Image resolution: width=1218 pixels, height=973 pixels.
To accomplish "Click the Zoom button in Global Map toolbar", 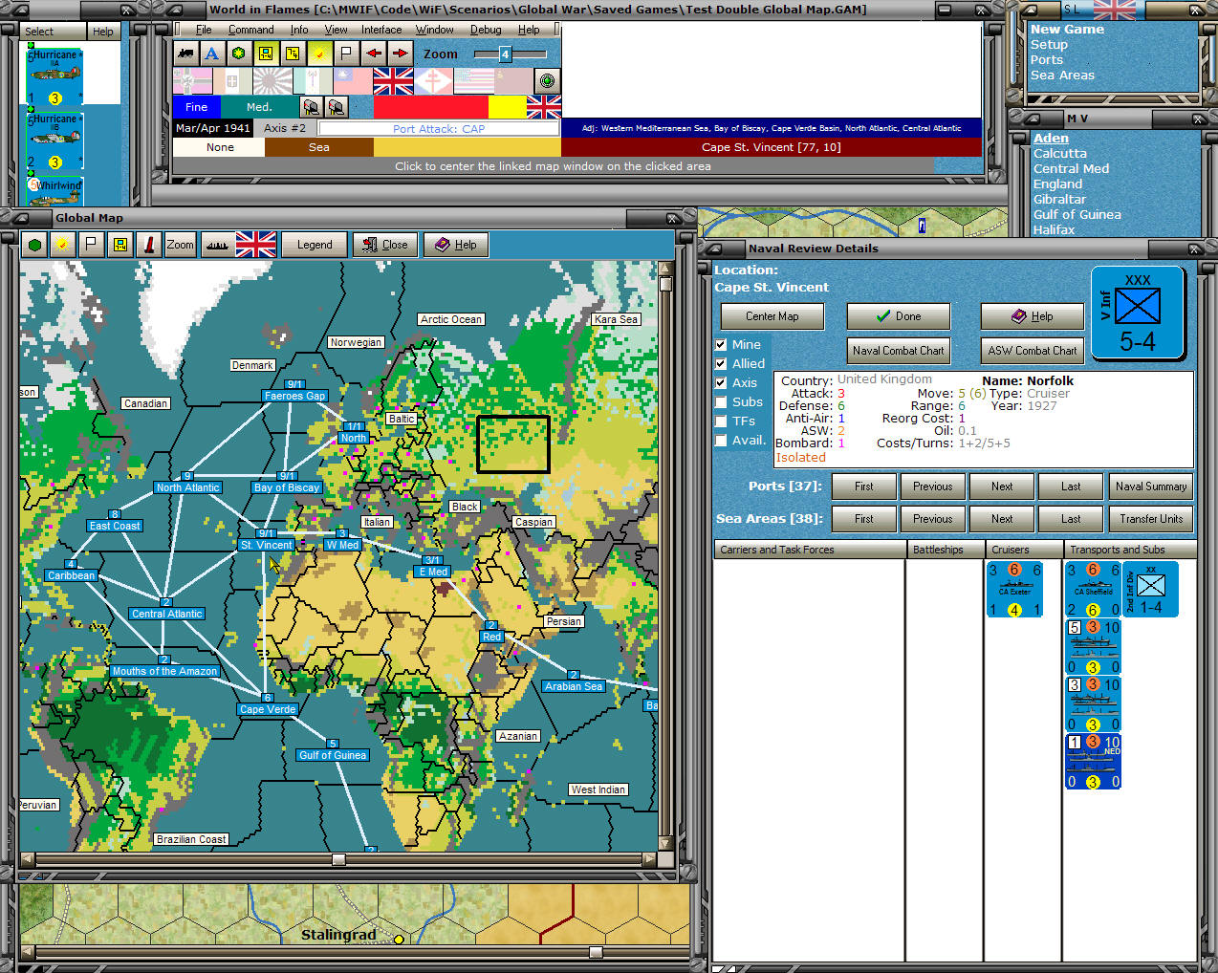I will (x=180, y=245).
